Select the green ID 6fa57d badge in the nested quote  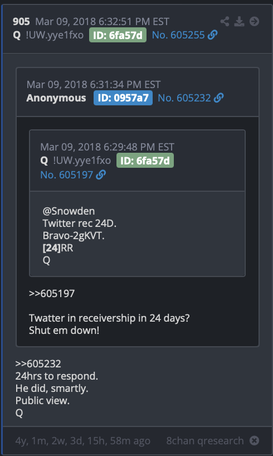(145, 161)
